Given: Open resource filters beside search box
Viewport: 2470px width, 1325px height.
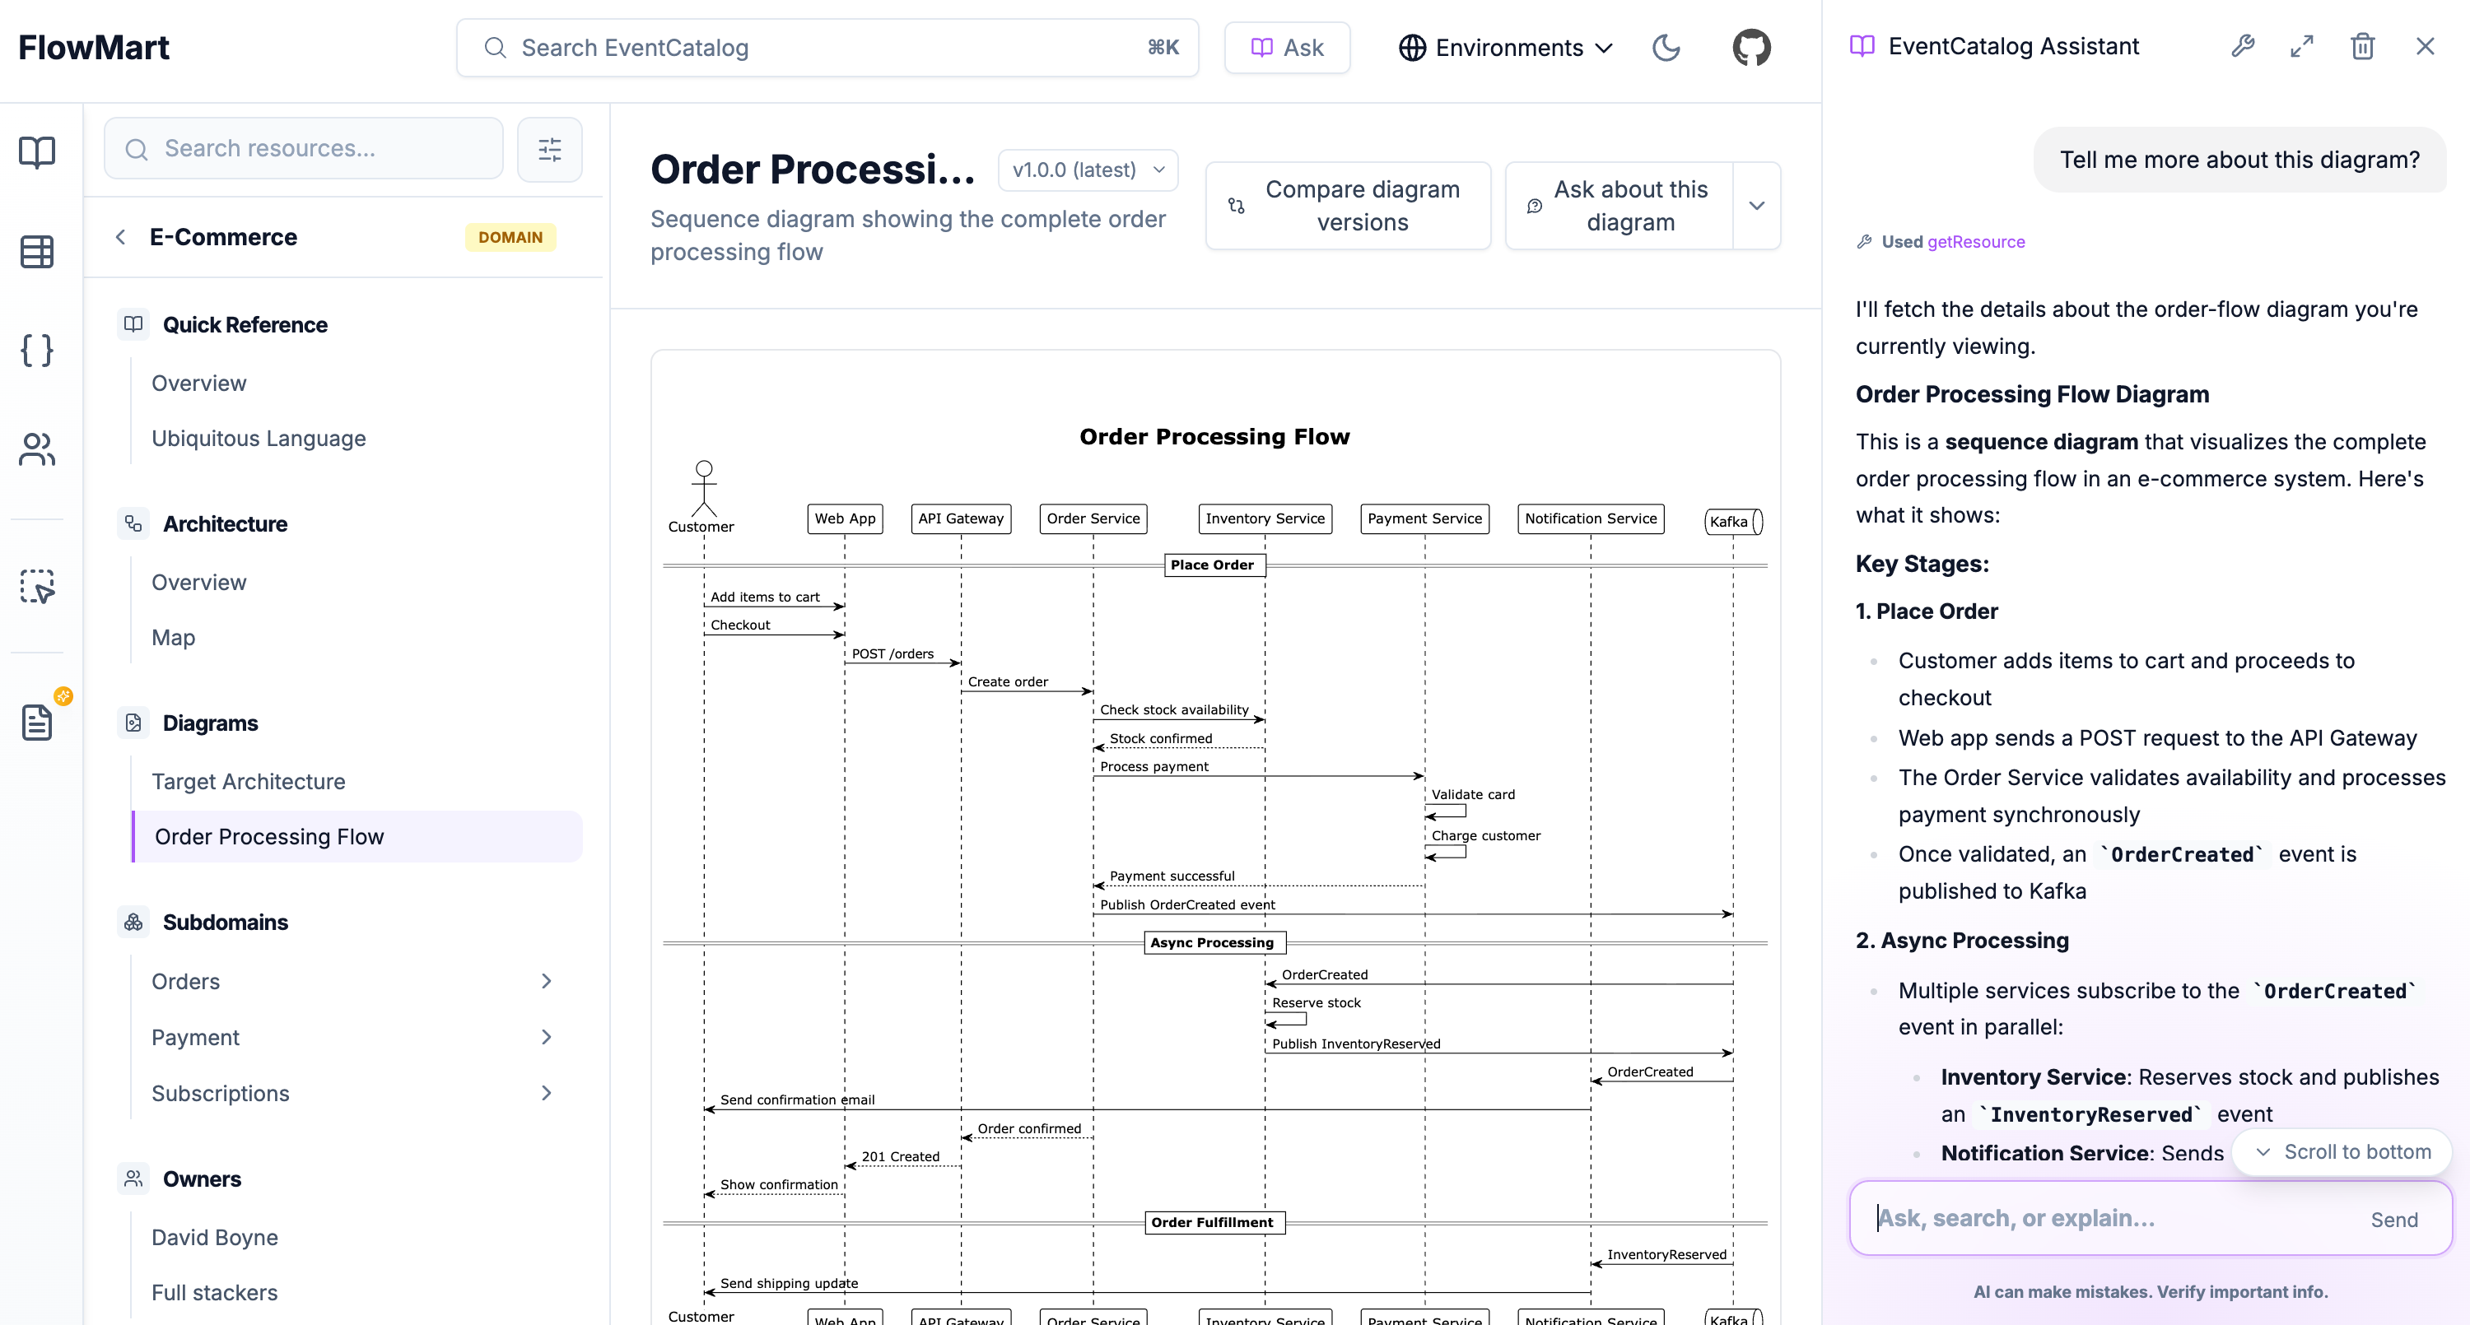Looking at the screenshot, I should click(549, 149).
